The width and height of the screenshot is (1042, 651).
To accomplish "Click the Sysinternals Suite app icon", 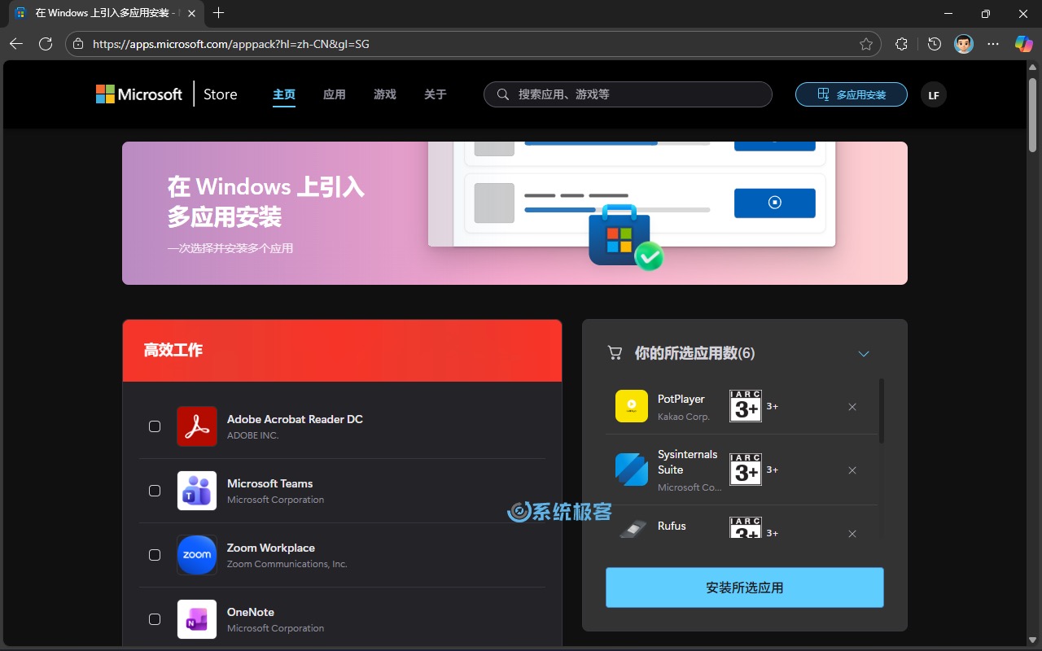I will tap(631, 470).
